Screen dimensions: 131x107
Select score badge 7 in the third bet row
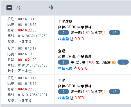coord(64,92)
